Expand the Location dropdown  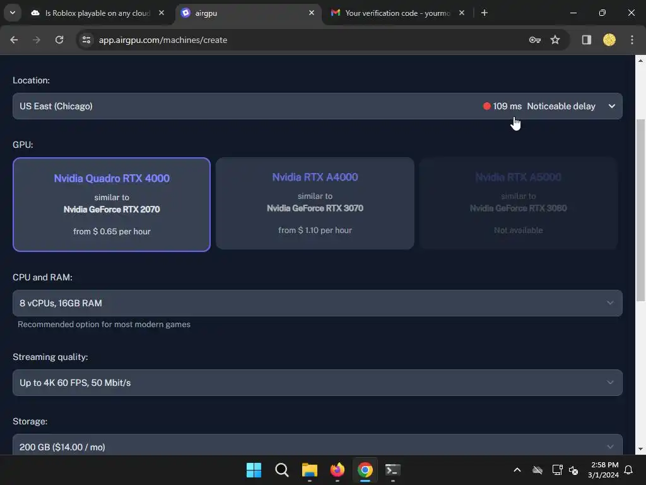[x=317, y=106]
